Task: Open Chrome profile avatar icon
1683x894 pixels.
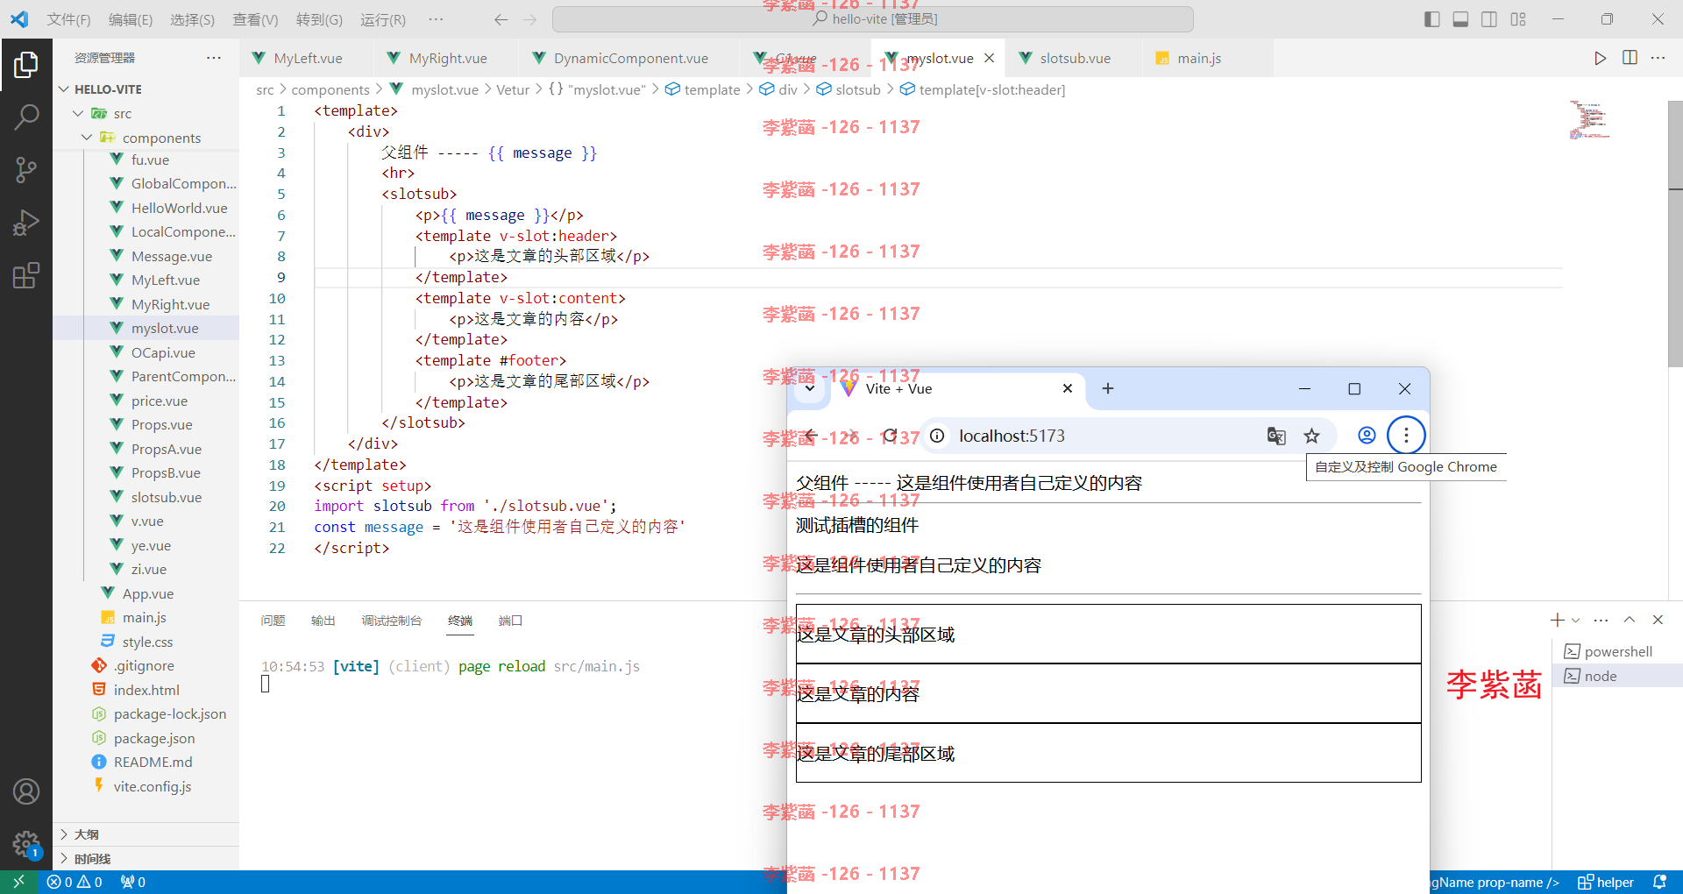Action: click(1367, 436)
